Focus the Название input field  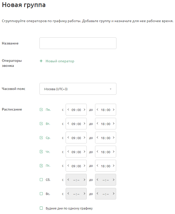[78, 43]
